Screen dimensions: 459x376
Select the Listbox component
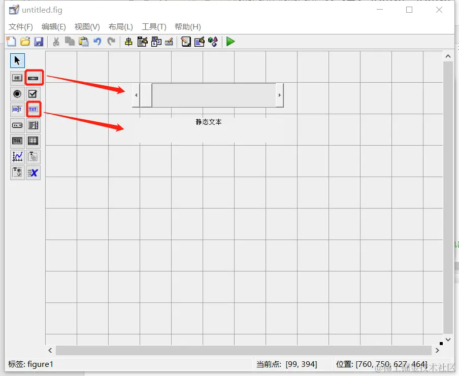coord(33,125)
